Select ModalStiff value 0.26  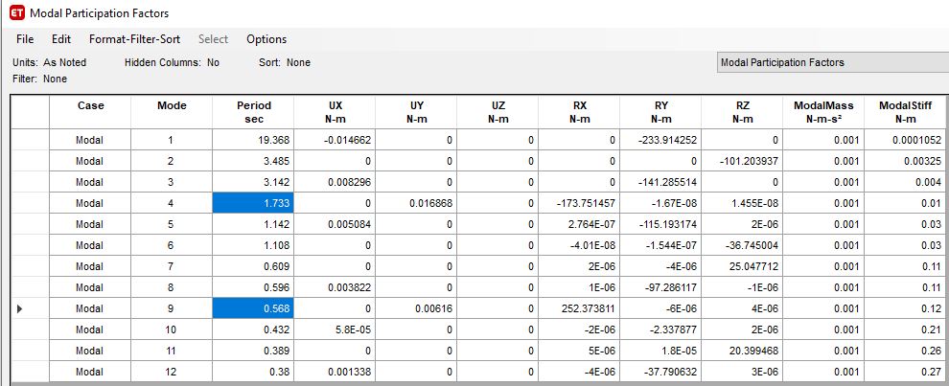point(906,351)
